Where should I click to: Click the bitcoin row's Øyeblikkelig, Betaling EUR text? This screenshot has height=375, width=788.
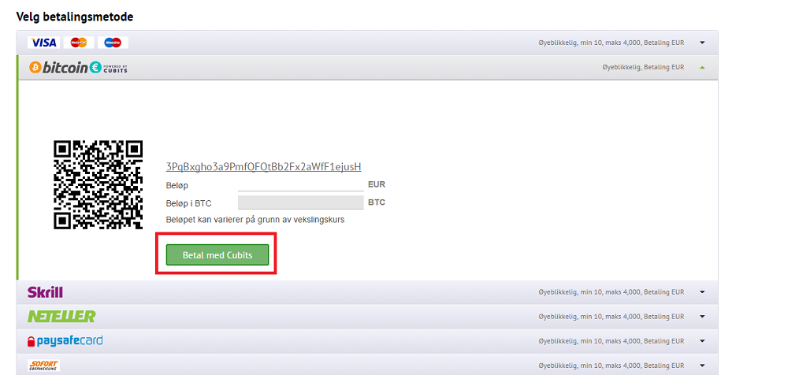[x=643, y=68]
